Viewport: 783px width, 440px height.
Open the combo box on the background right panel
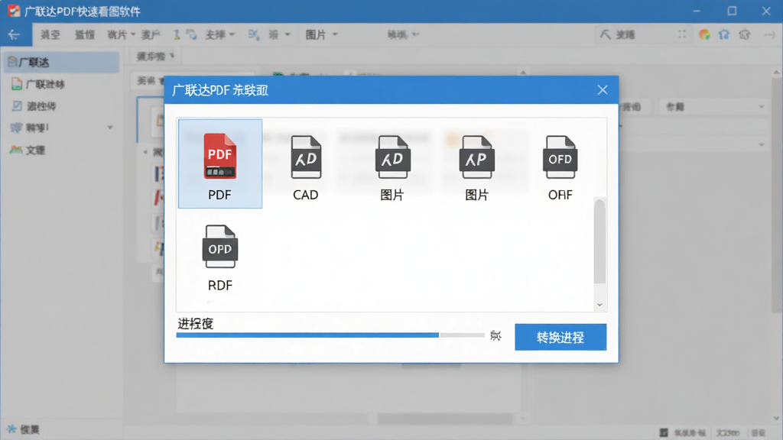click(713, 106)
